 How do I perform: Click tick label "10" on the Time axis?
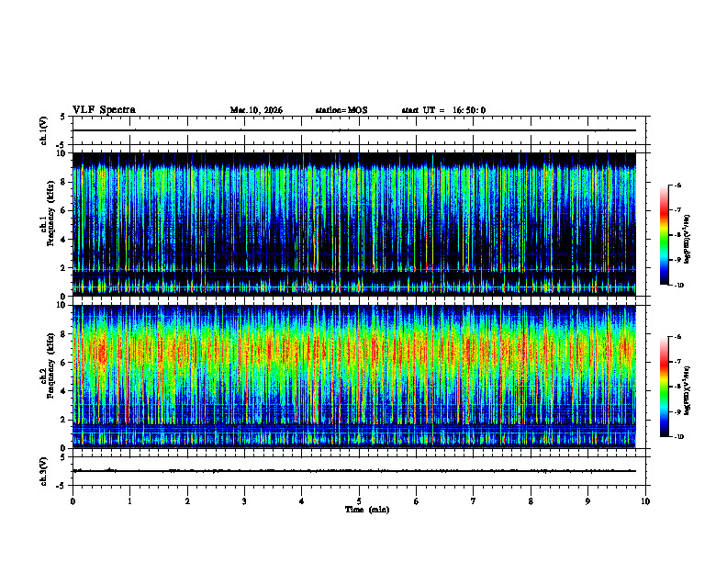(x=645, y=501)
